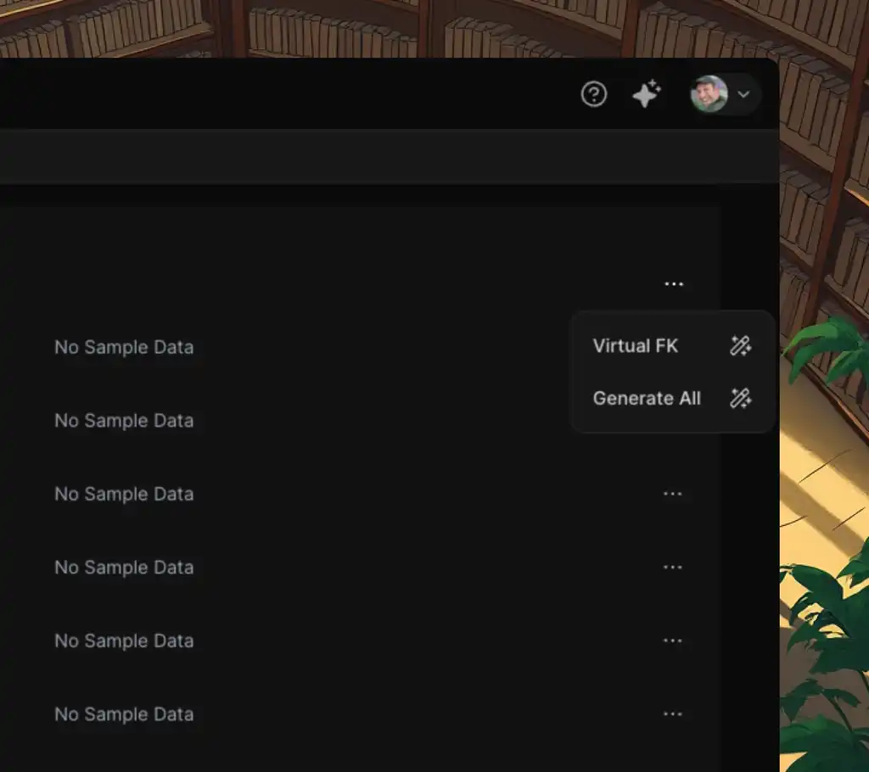Click the last No Sample Data cell
869x772 pixels.
[x=124, y=714]
